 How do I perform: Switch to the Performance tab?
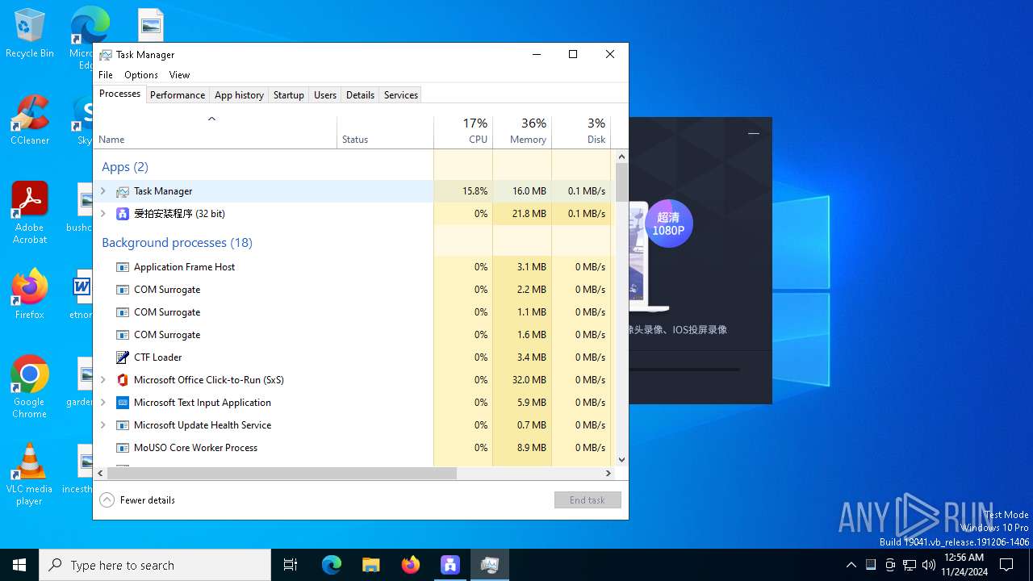point(178,95)
